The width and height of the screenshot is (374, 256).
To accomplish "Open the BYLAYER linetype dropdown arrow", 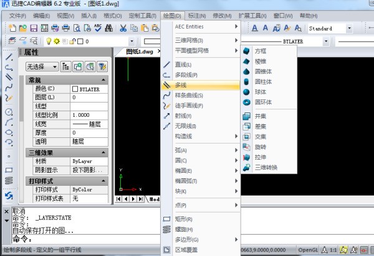I will 326,42.
